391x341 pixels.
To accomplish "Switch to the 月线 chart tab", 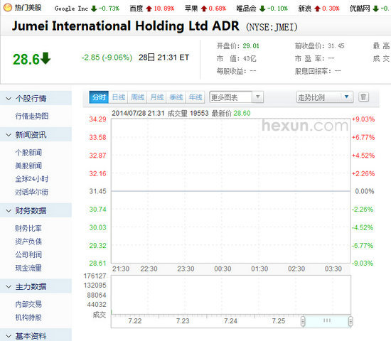I will [x=156, y=97].
